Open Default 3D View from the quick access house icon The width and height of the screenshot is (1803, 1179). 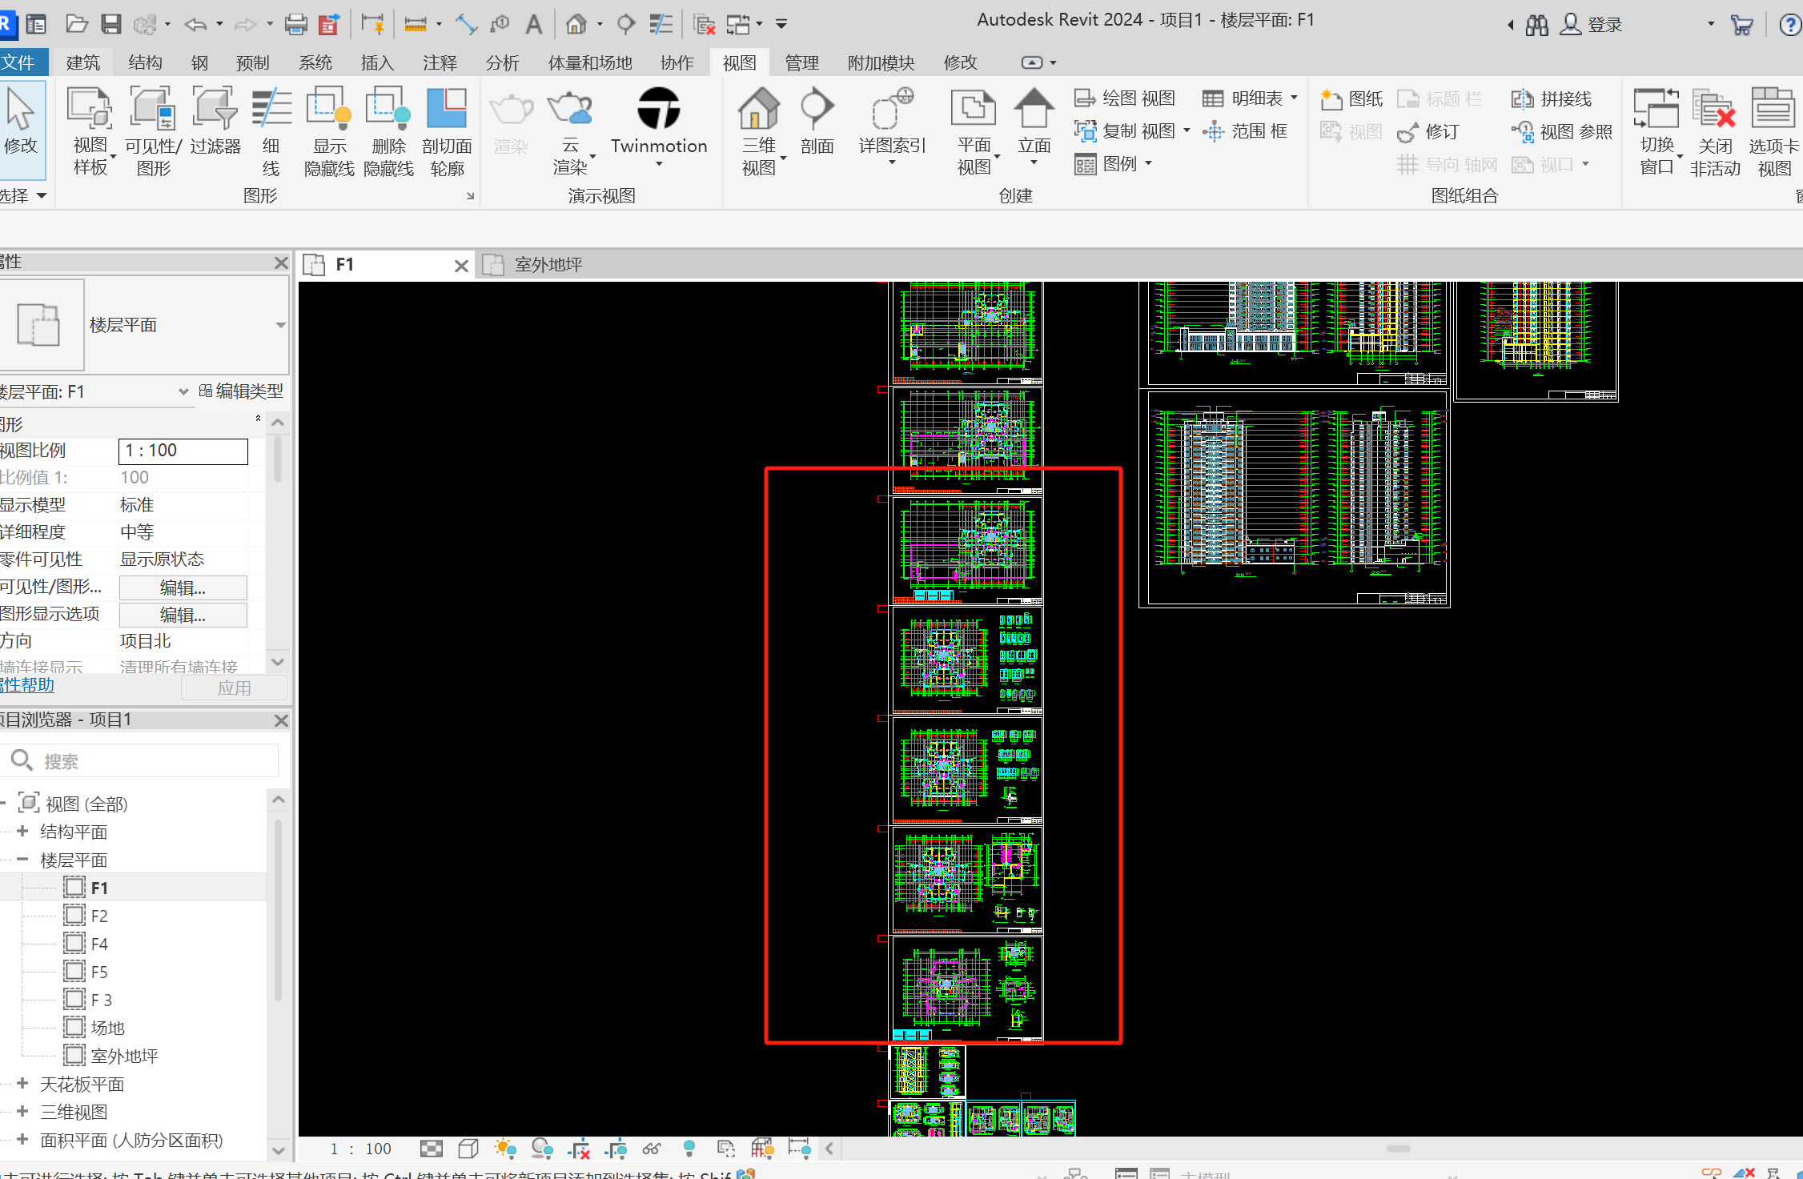click(576, 25)
